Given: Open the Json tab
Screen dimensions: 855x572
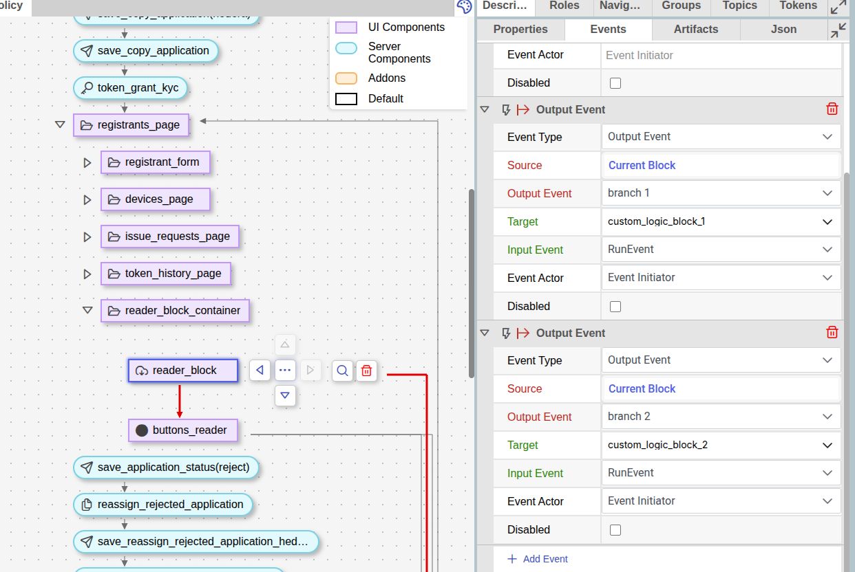Looking at the screenshot, I should tap(783, 30).
